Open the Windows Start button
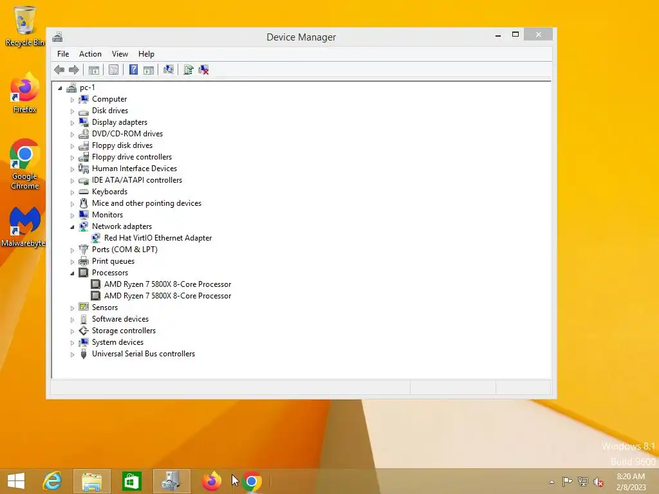This screenshot has height=494, width=659. (16, 481)
